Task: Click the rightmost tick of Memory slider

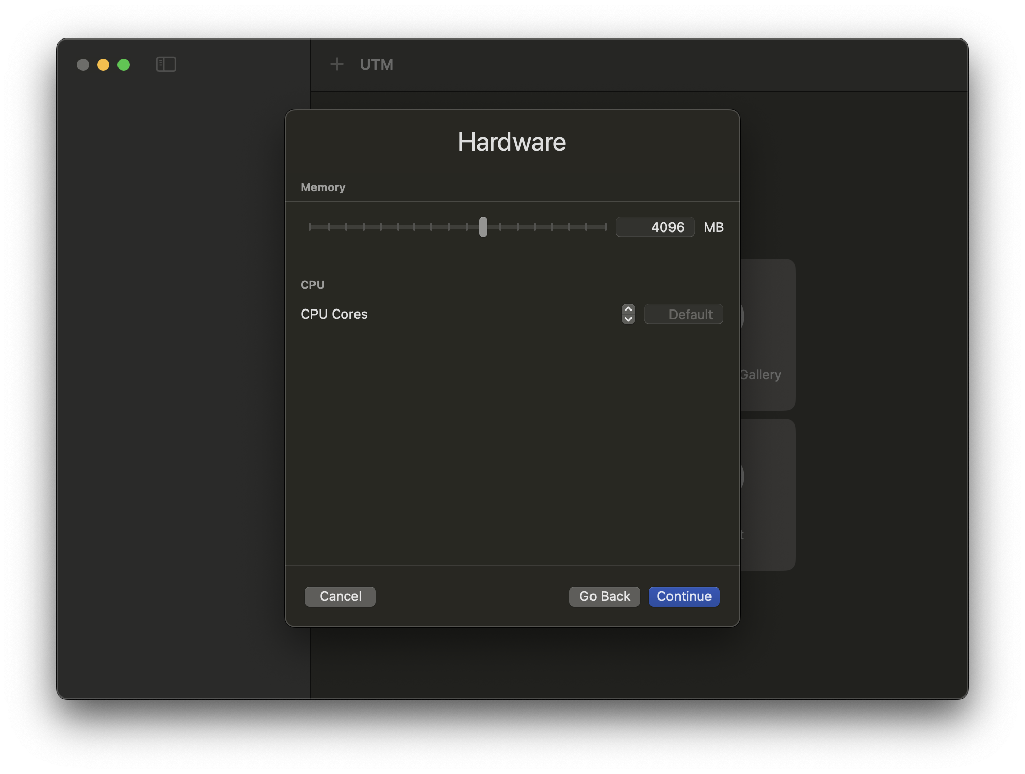Action: 605,227
